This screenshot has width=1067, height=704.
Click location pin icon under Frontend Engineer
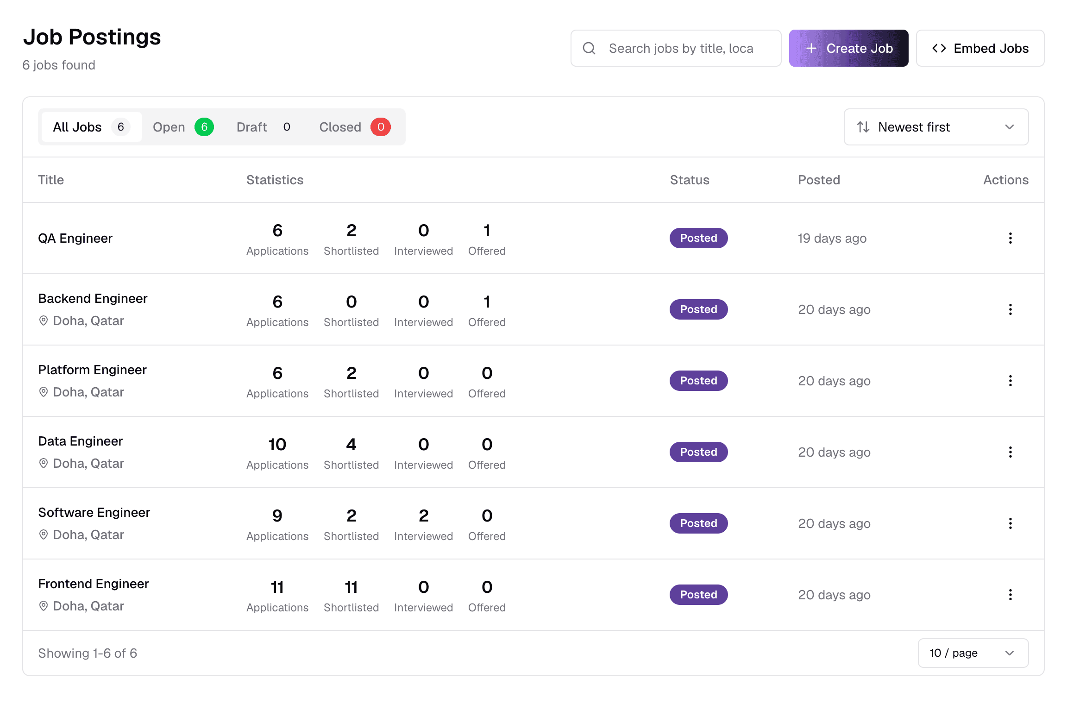44,606
